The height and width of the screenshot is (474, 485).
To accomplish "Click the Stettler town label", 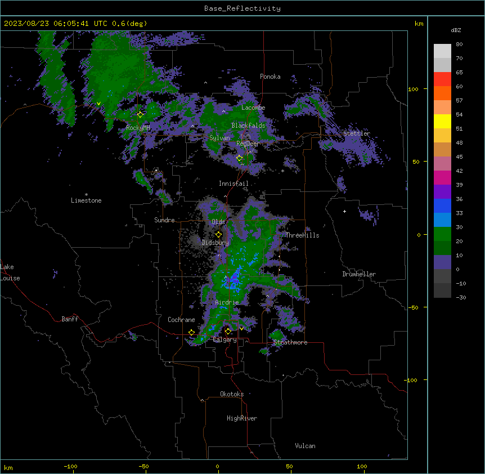I will pos(357,133).
